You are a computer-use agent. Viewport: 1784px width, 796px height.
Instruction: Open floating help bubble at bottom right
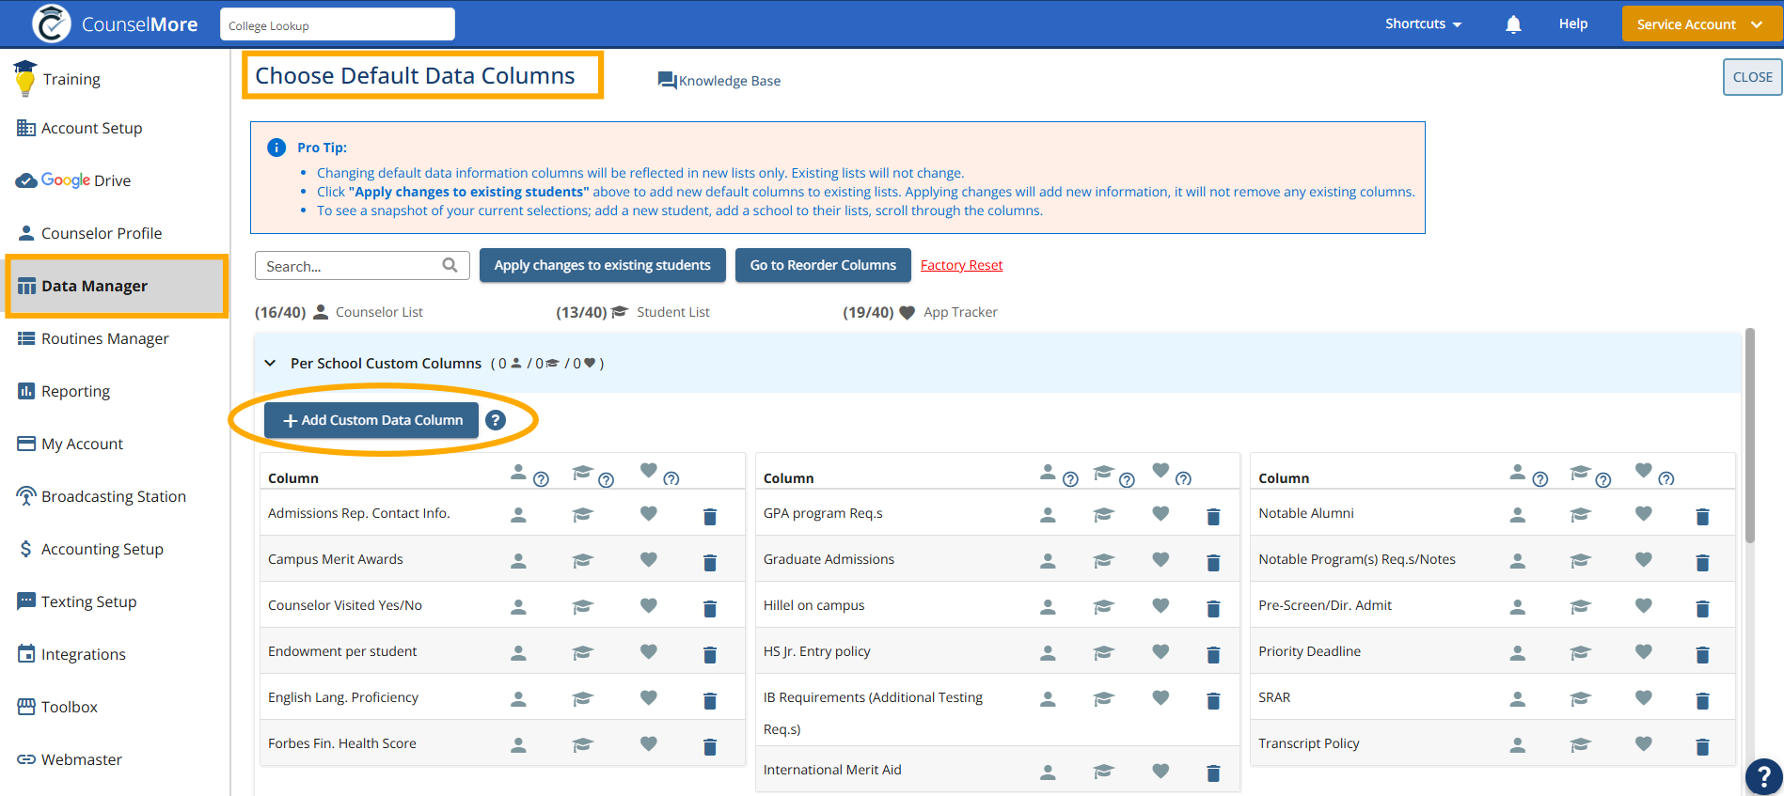tap(1763, 777)
